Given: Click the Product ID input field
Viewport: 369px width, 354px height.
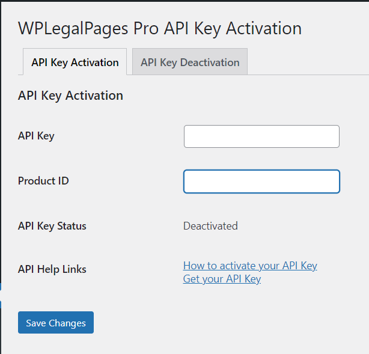Looking at the screenshot, I should coord(261,182).
